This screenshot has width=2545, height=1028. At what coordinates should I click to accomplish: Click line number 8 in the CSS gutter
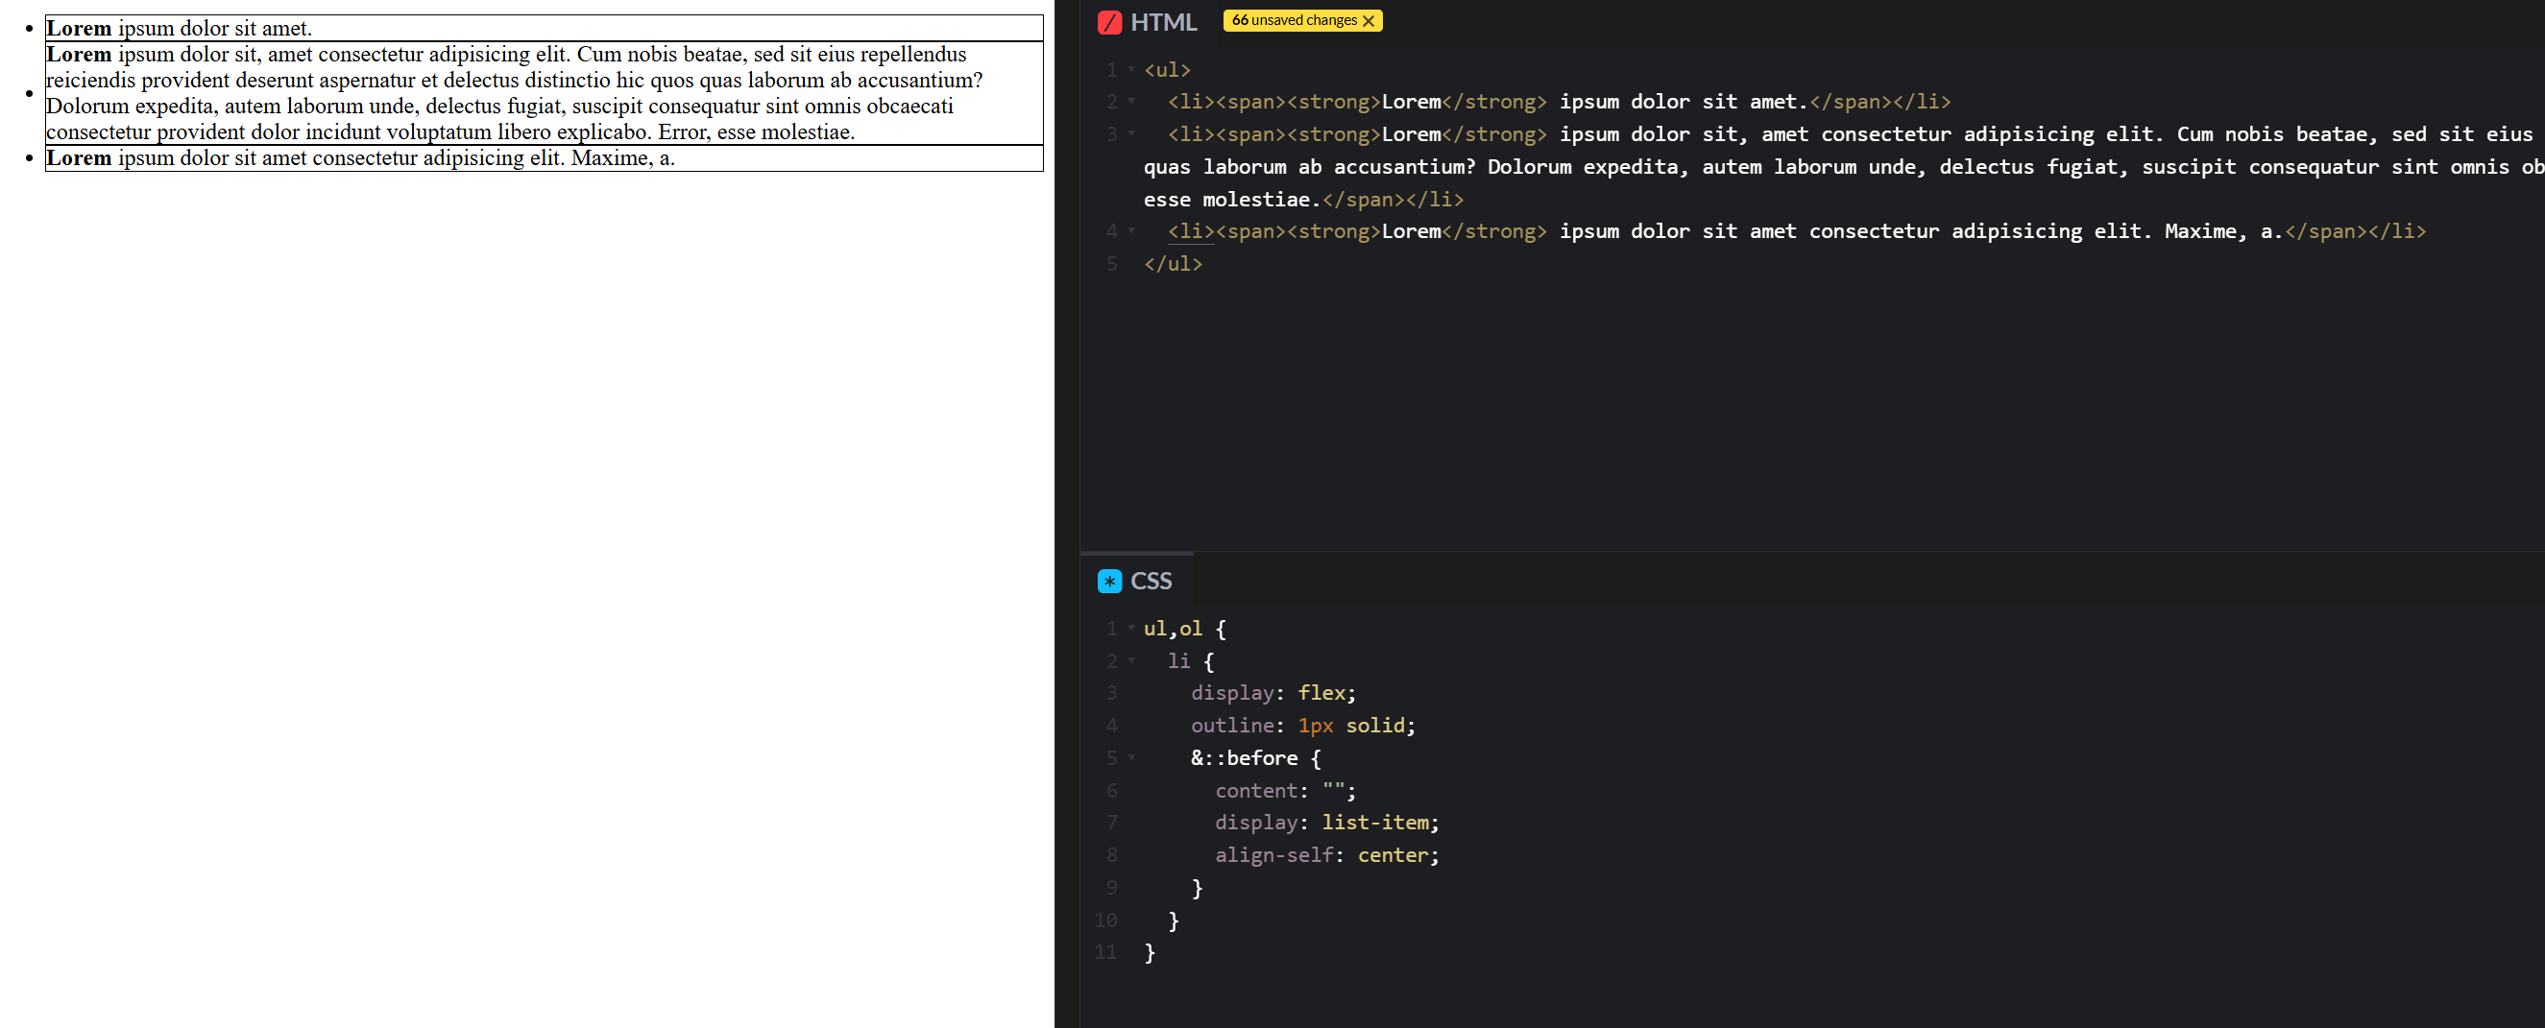click(x=1111, y=855)
